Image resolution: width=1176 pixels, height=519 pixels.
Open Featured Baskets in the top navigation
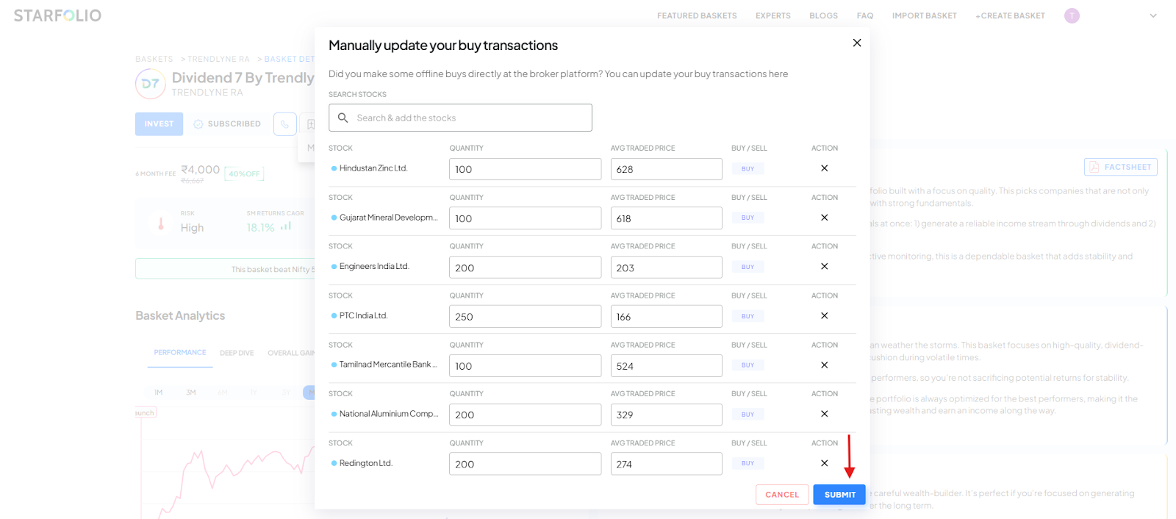(x=697, y=15)
